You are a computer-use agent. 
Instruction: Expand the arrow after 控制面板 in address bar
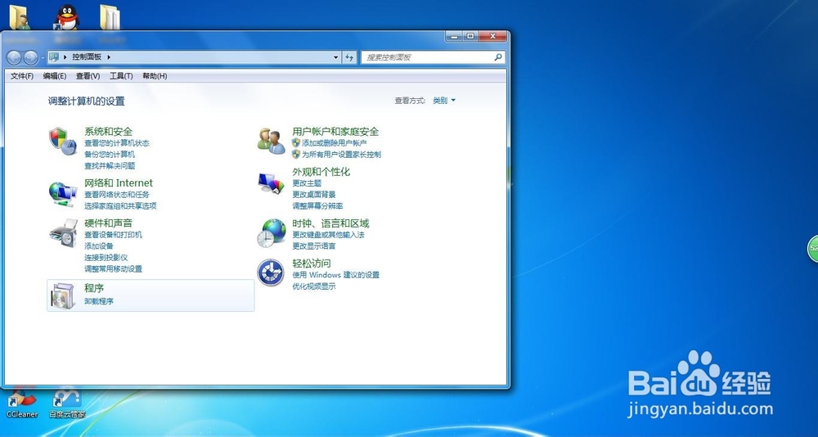[109, 57]
